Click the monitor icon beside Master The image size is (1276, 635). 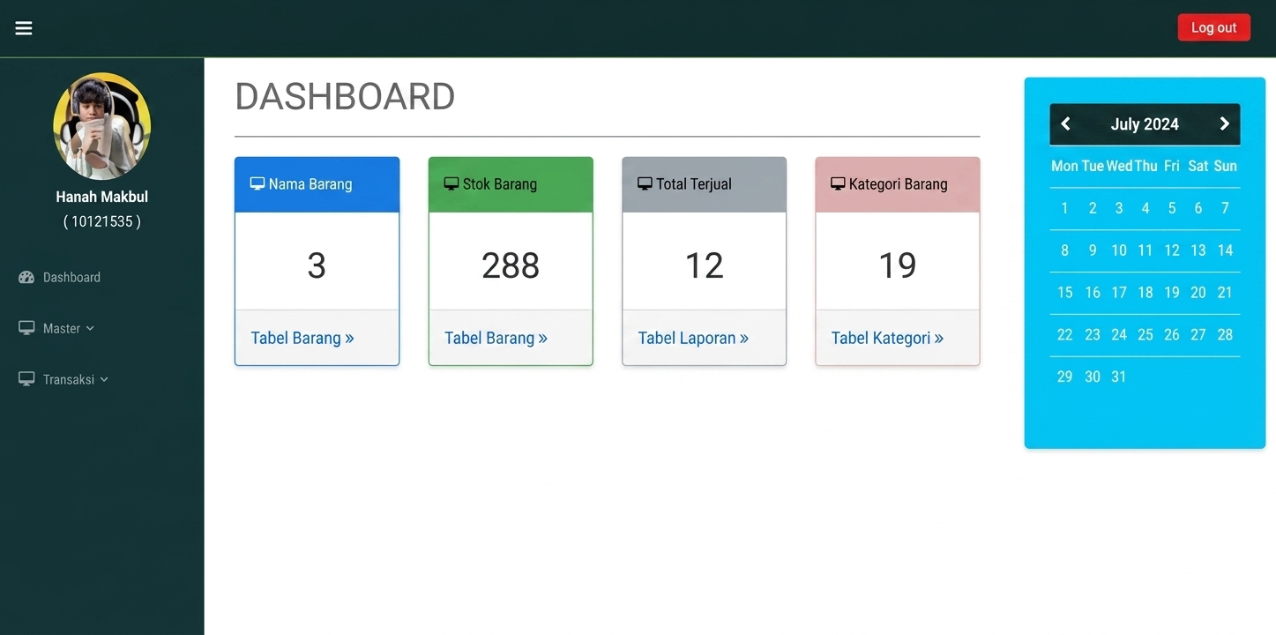(x=26, y=328)
